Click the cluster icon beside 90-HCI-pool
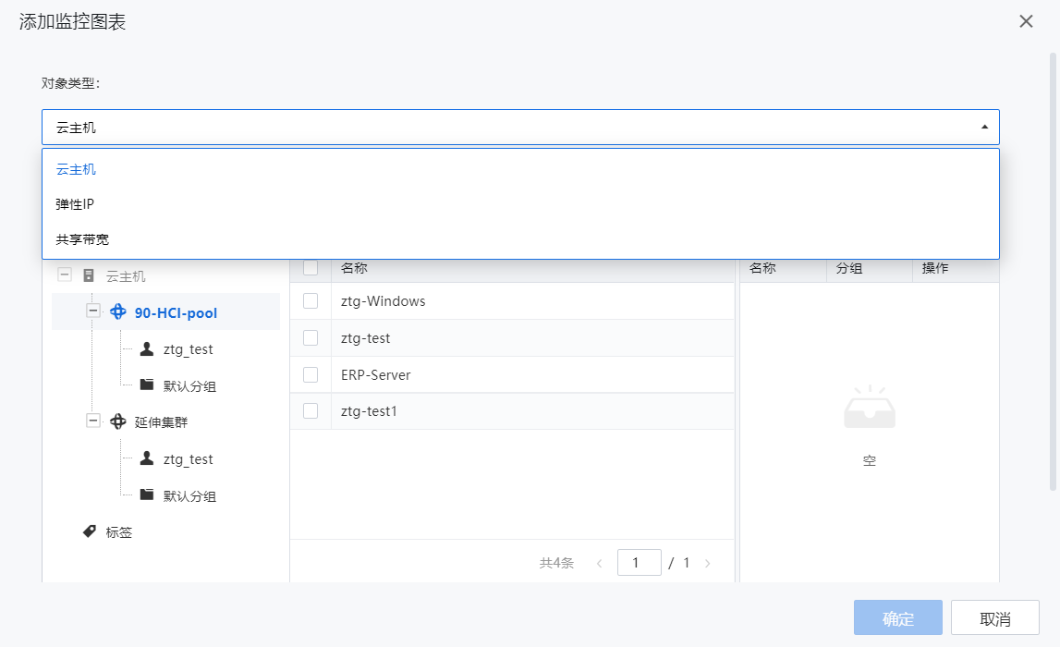This screenshot has width=1060, height=647. click(118, 312)
